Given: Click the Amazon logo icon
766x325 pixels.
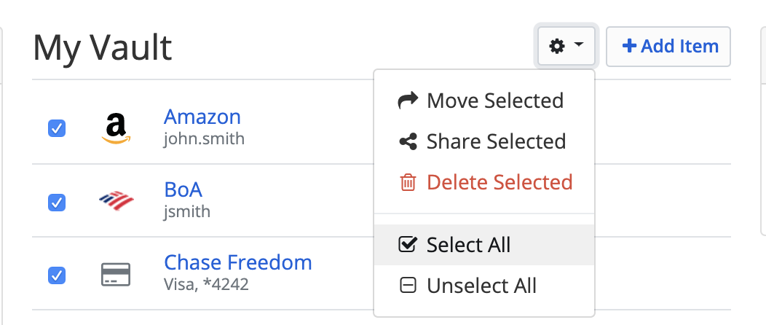Looking at the screenshot, I should click(x=116, y=128).
